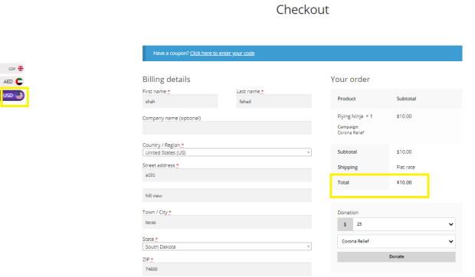475x277 pixels.
Task: Click the ZIP code field
Action: (x=227, y=269)
